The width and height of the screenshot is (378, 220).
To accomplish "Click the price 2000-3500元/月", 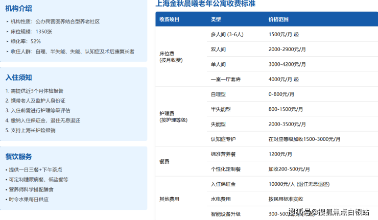I will click(x=287, y=124).
